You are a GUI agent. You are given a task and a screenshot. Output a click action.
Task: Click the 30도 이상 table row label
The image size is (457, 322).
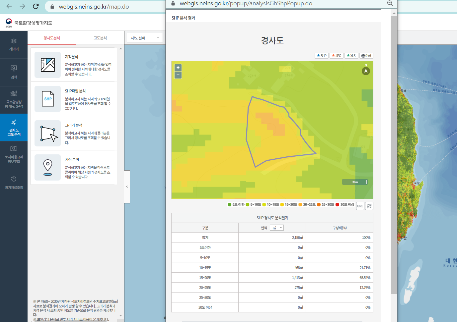coord(205,307)
